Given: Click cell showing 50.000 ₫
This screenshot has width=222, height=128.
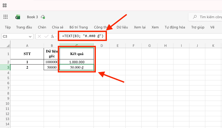Looking at the screenshot, I should tap(77, 67).
